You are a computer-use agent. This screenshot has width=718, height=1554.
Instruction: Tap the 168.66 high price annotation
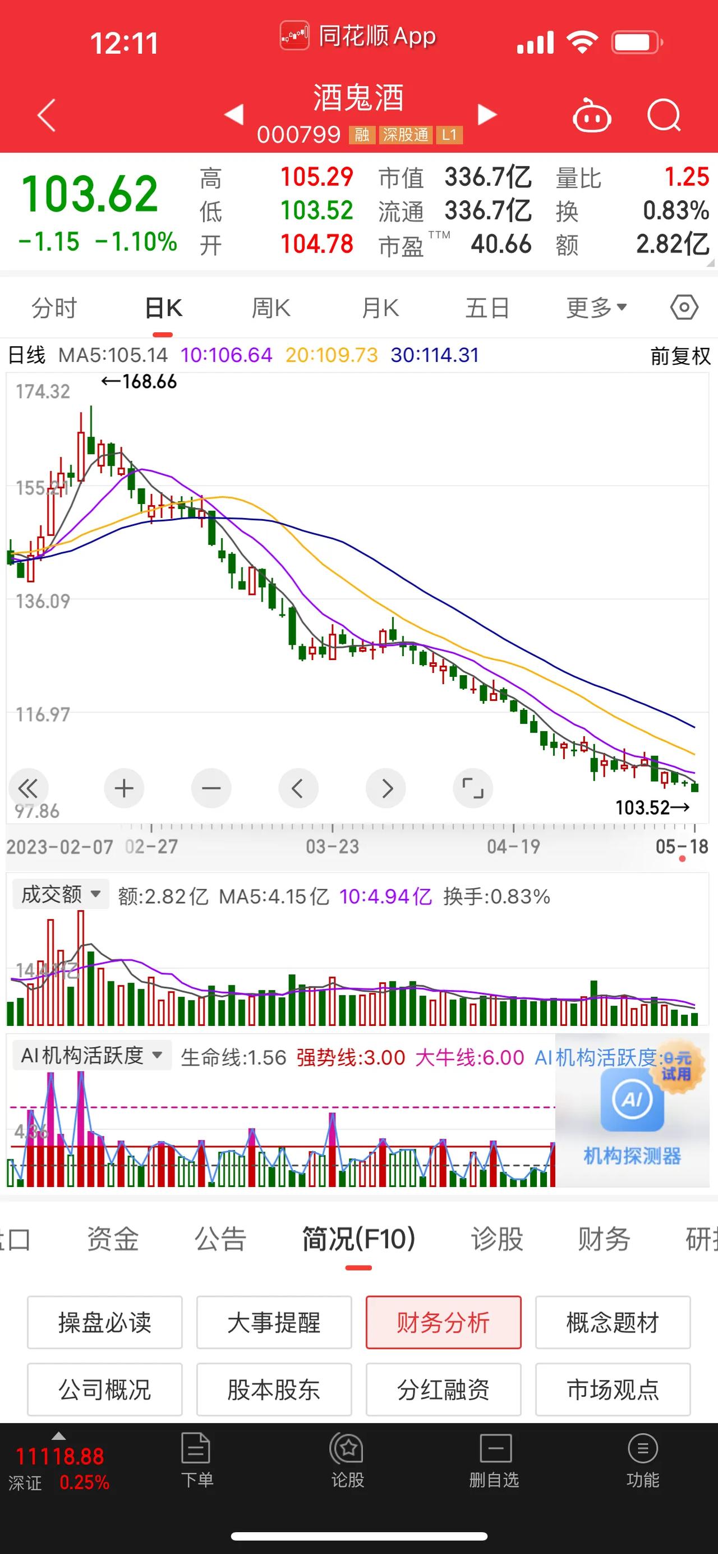click(139, 381)
